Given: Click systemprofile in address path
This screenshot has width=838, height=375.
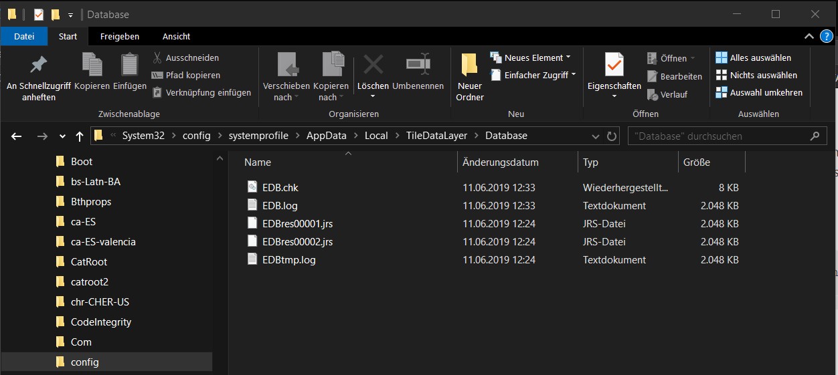Looking at the screenshot, I should (x=258, y=136).
